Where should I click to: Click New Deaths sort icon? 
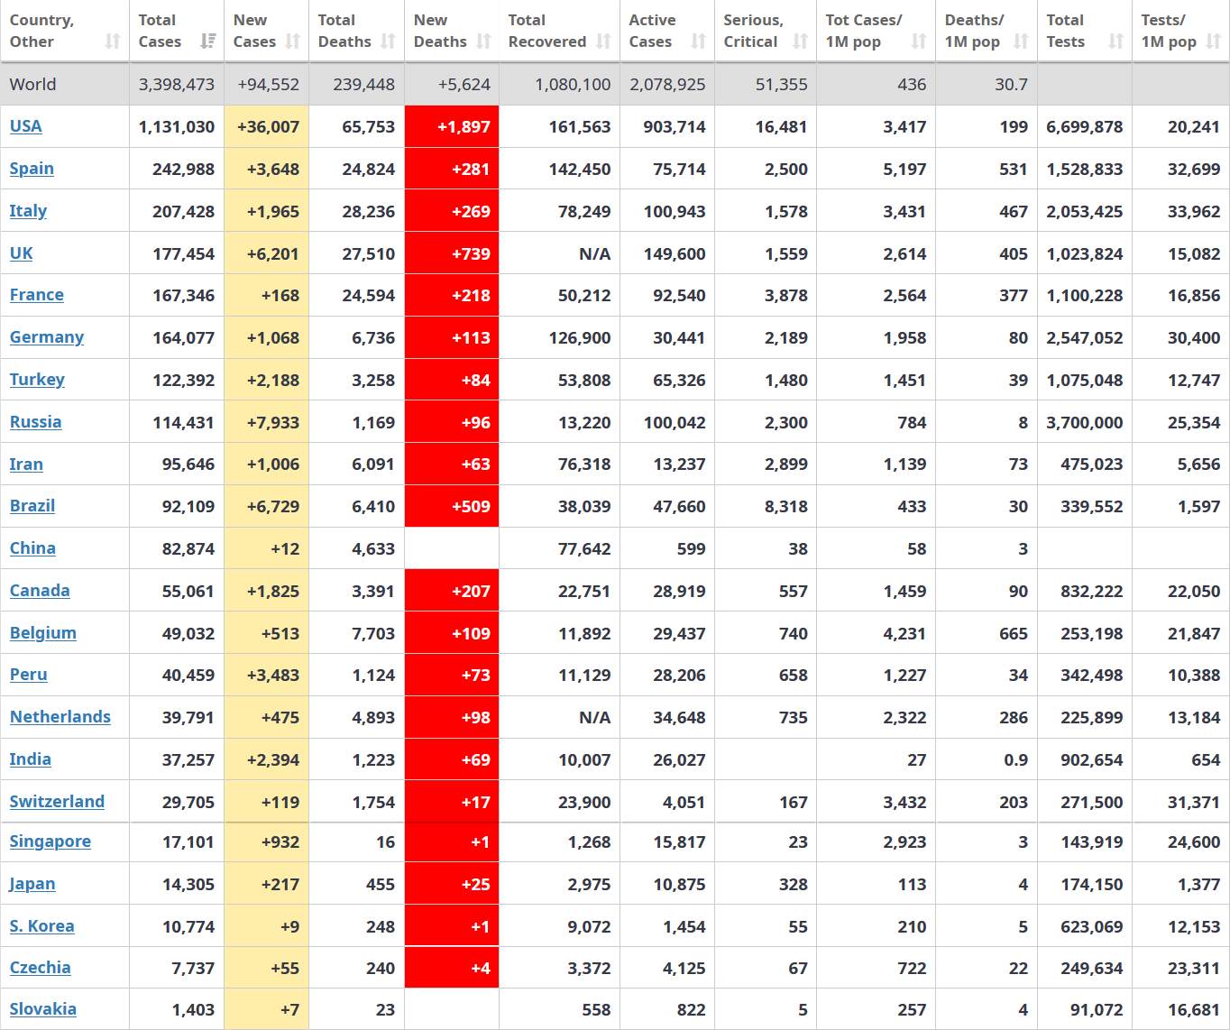pos(484,41)
